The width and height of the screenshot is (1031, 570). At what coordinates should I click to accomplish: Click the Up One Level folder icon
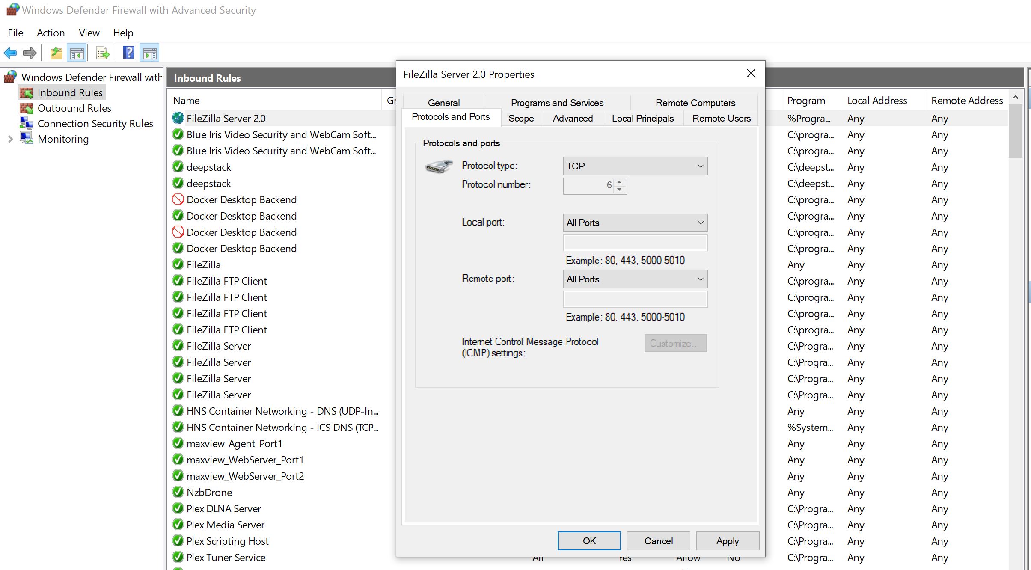(x=56, y=53)
